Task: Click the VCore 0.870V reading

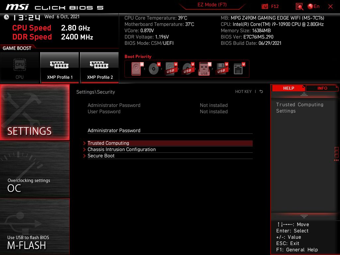Action: pos(139,31)
